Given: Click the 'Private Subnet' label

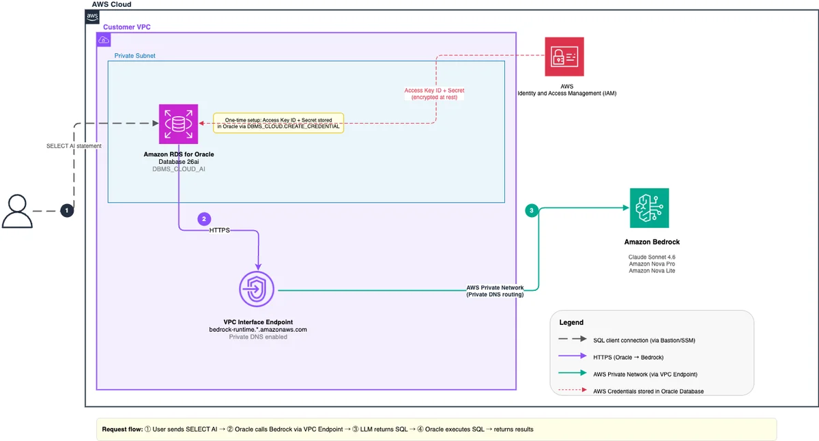Looking at the screenshot, I should (x=134, y=55).
